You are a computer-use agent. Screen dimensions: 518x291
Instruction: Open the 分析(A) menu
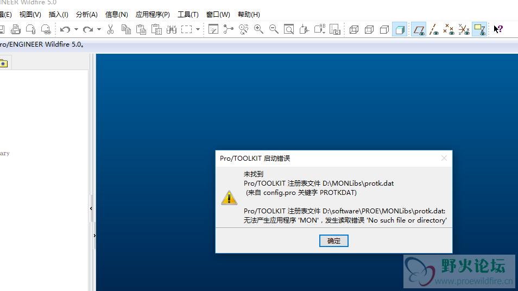tap(86, 15)
